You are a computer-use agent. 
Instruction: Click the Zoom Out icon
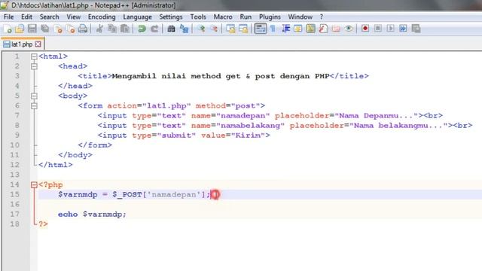pyautogui.click(x=214, y=29)
